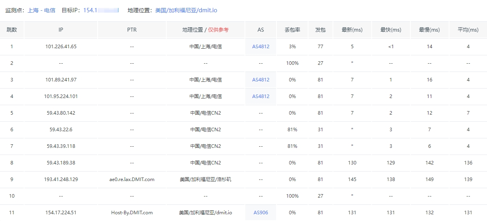This screenshot has height=221, width=487.
Task: Click the 最新(ms) column header
Action: tap(352, 30)
